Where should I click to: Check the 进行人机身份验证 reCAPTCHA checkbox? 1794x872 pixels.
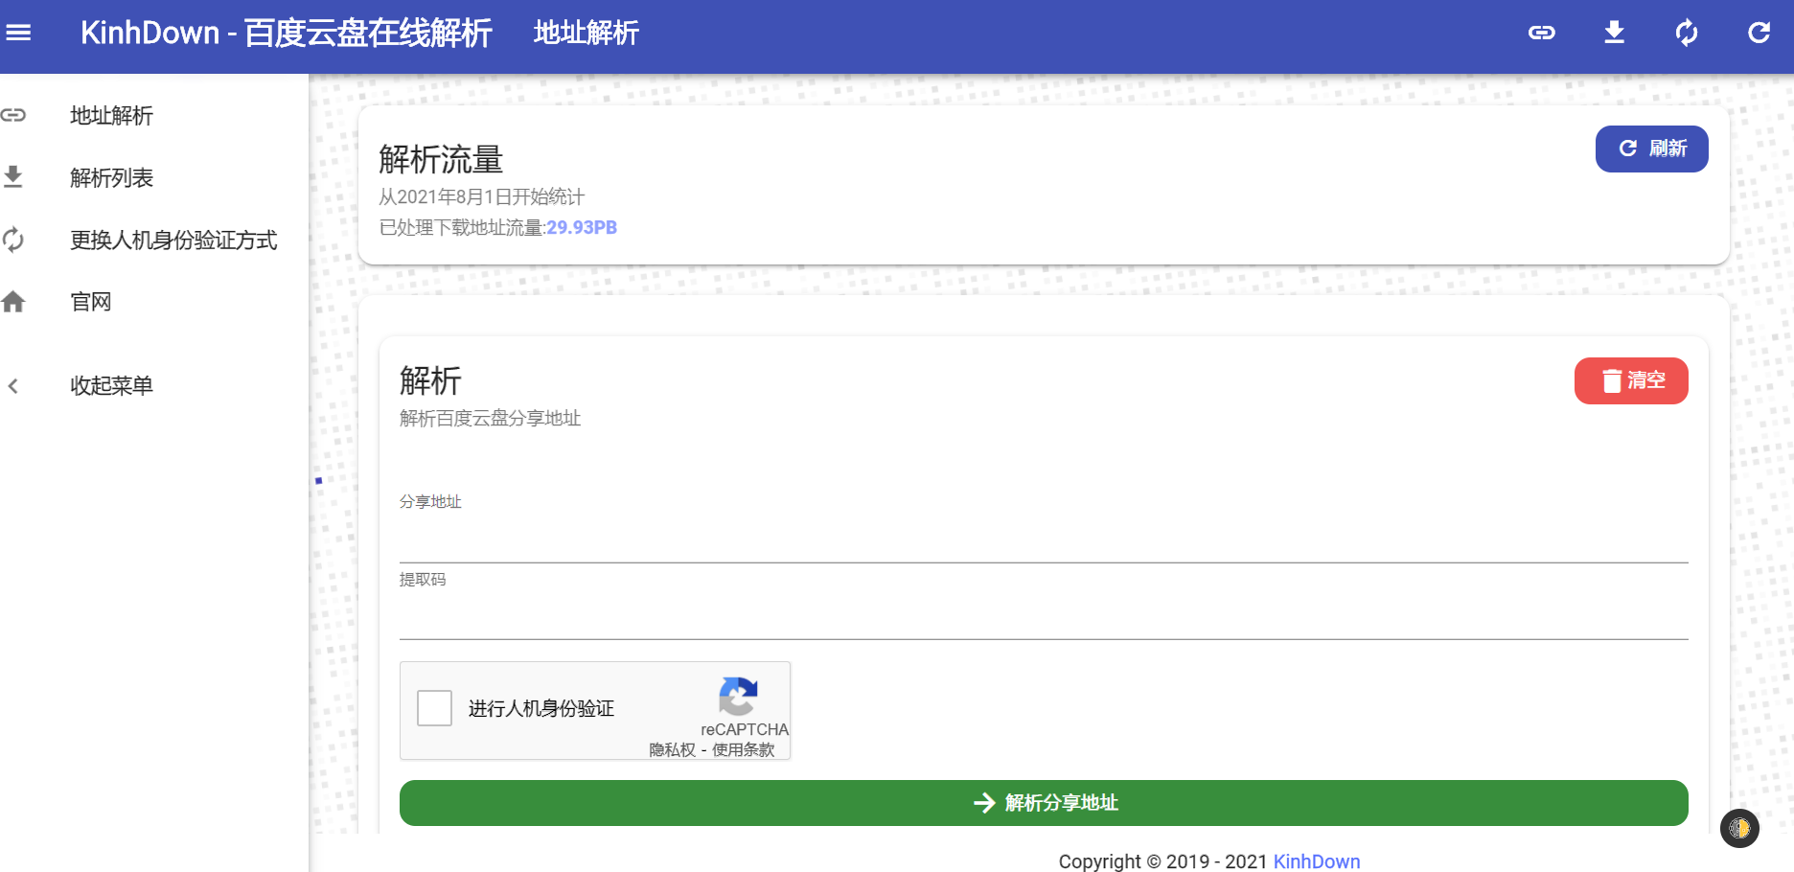(434, 708)
